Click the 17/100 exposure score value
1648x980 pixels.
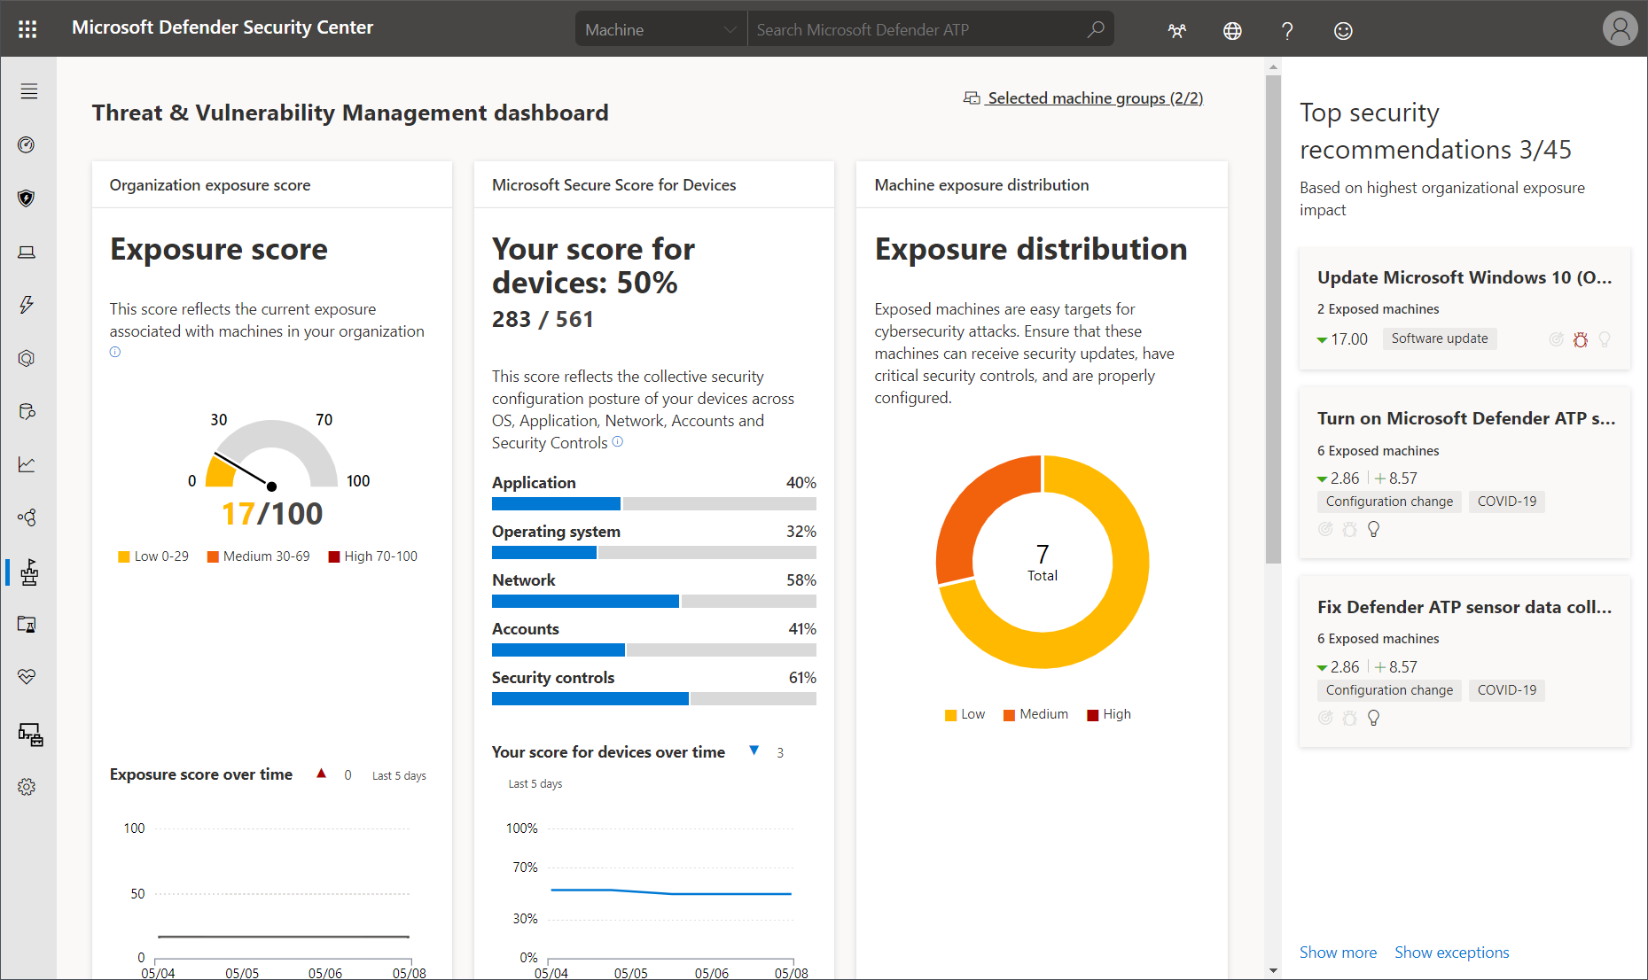tap(272, 514)
